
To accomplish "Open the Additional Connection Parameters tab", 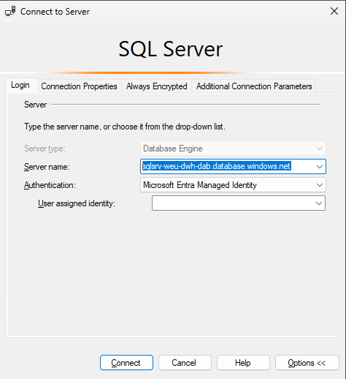I will [254, 86].
